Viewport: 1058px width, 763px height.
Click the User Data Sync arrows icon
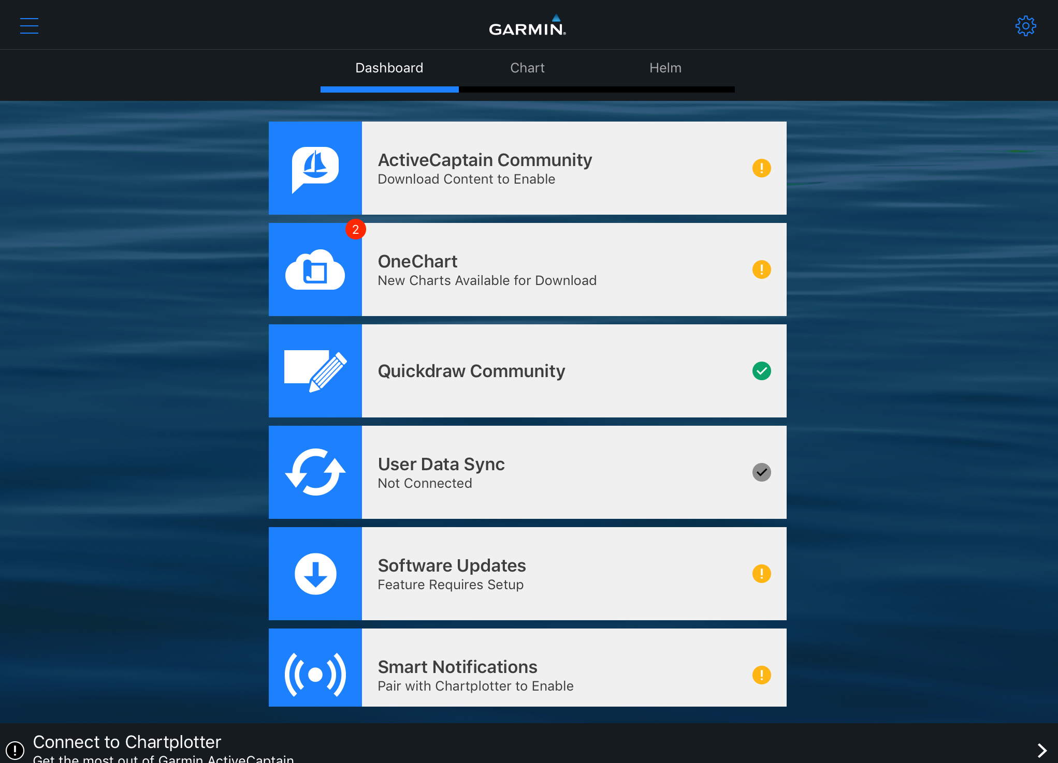pyautogui.click(x=315, y=472)
